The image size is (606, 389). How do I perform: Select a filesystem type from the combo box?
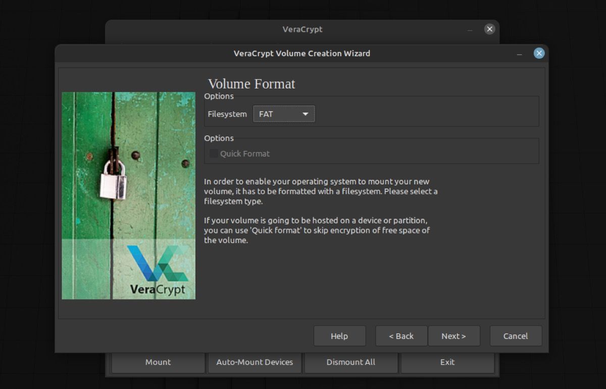tap(283, 114)
